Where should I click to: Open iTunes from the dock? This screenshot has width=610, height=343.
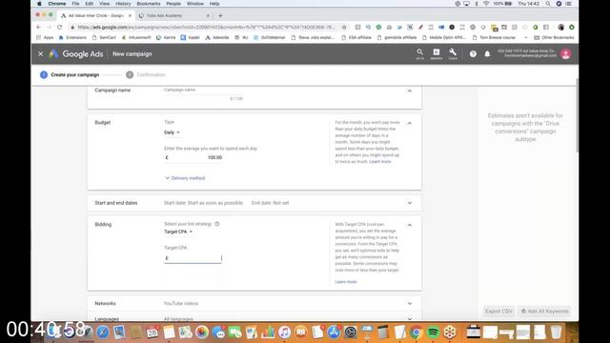[284, 333]
